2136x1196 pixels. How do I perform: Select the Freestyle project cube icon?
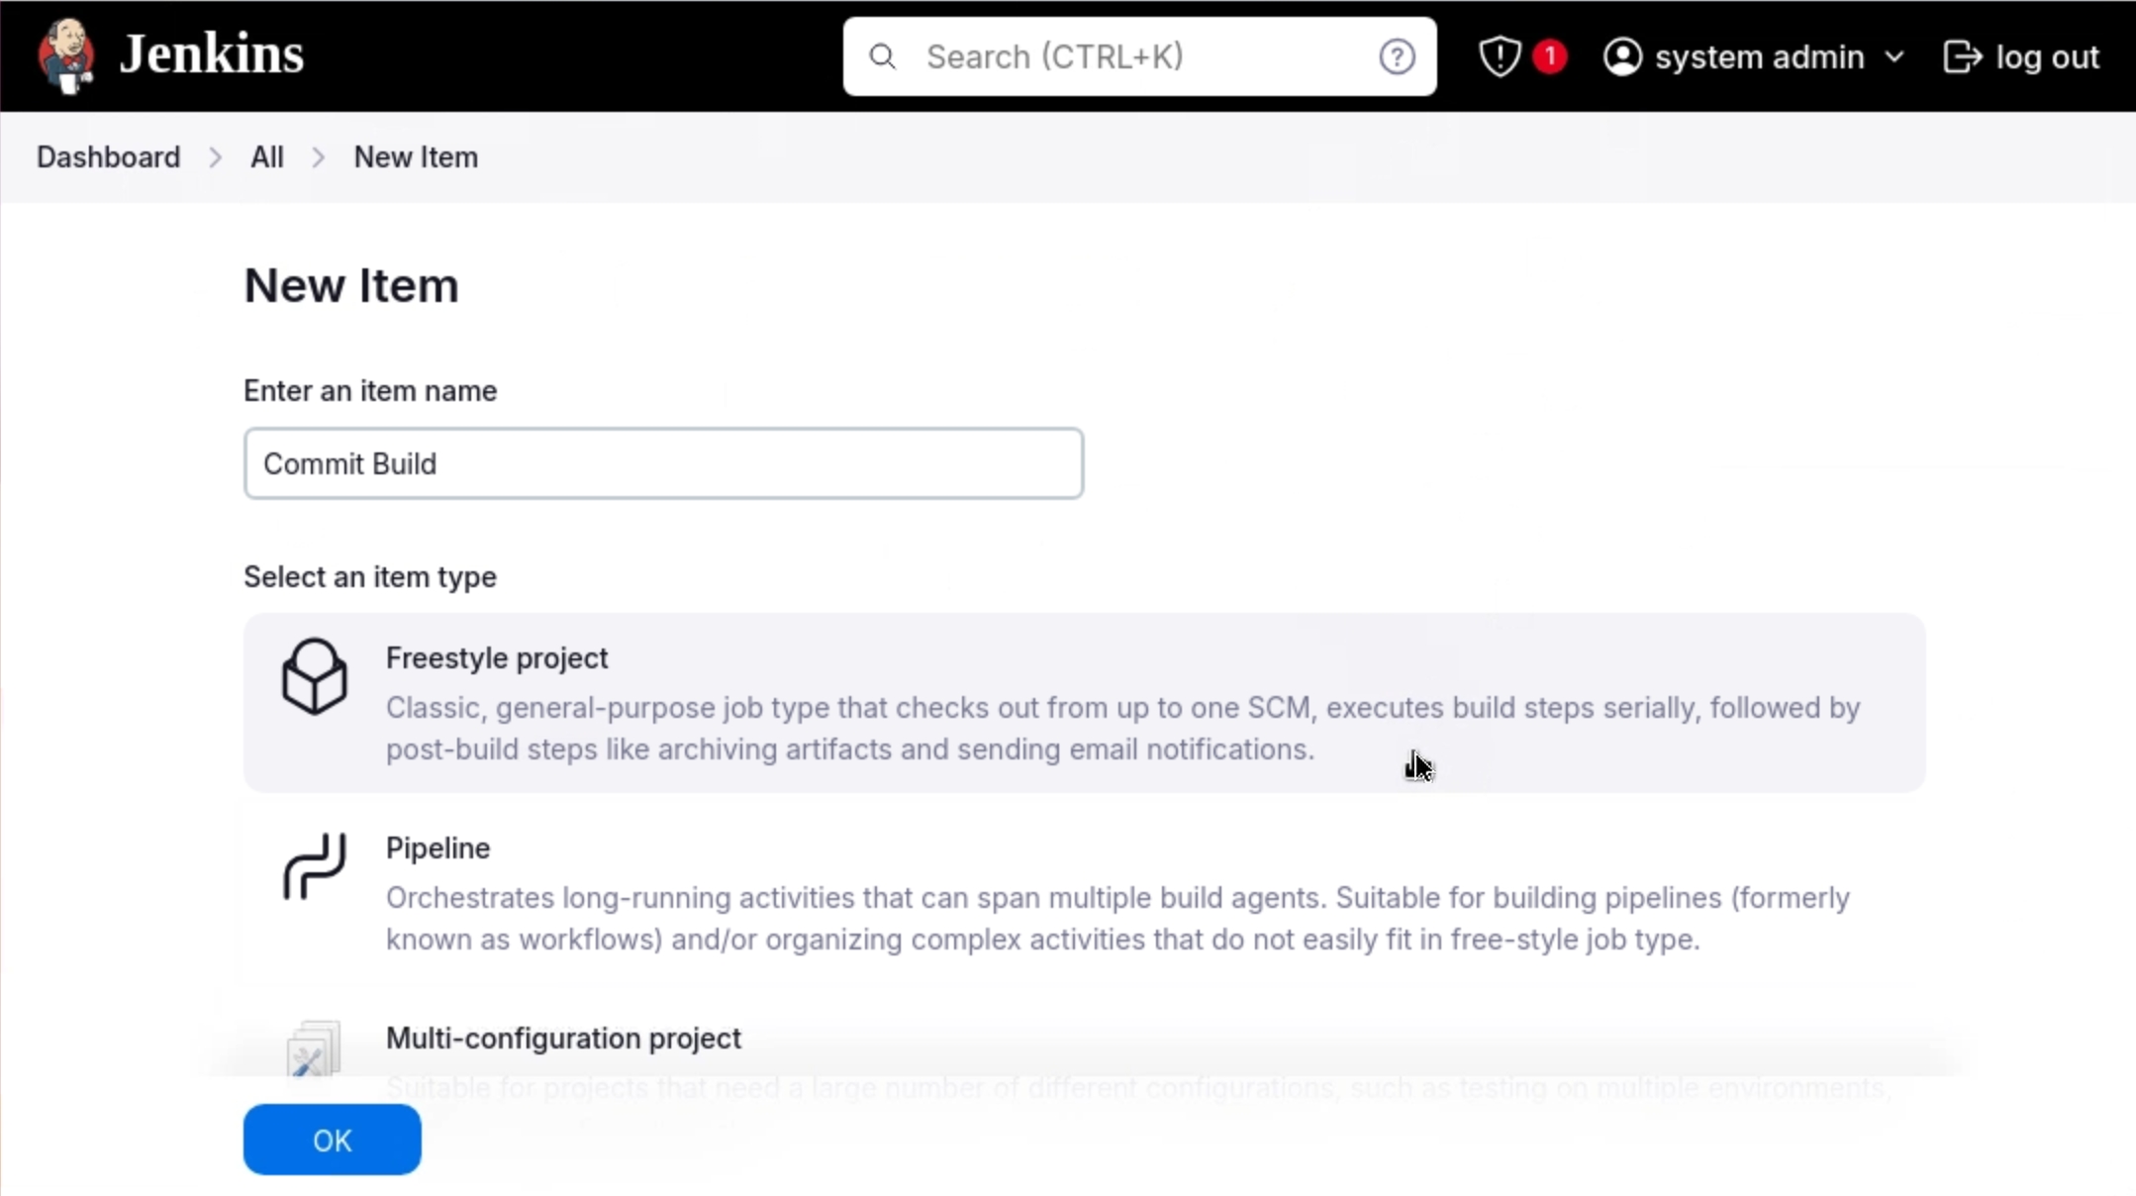tap(315, 676)
